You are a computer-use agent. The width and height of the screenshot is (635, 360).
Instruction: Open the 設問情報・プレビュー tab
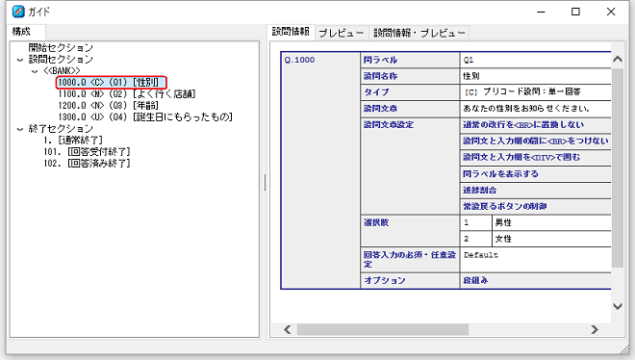[419, 33]
